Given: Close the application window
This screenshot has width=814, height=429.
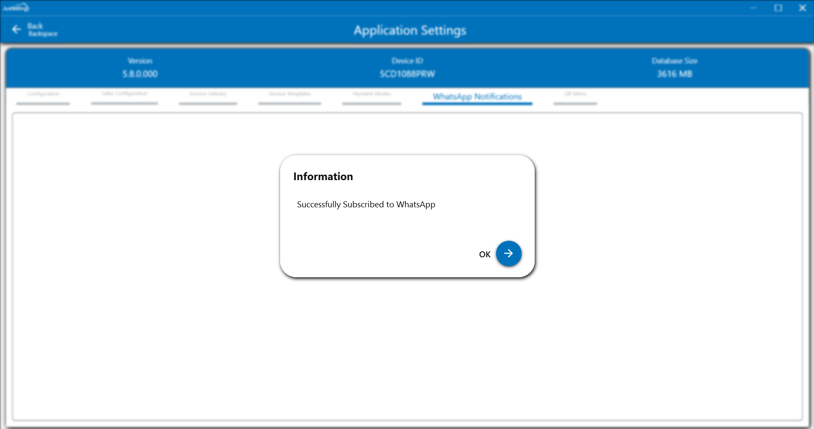Looking at the screenshot, I should (x=802, y=8).
